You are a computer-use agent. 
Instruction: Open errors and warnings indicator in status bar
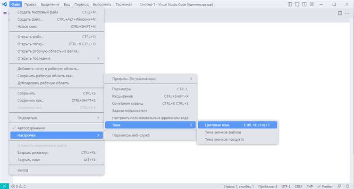[x=18, y=186]
